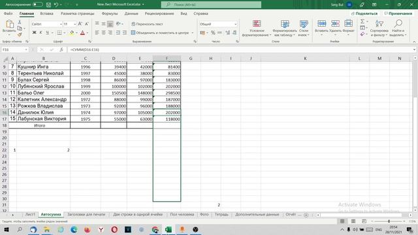The height and width of the screenshot is (235, 418).
Task: Open Windows Start menu
Action: coord(6,229)
